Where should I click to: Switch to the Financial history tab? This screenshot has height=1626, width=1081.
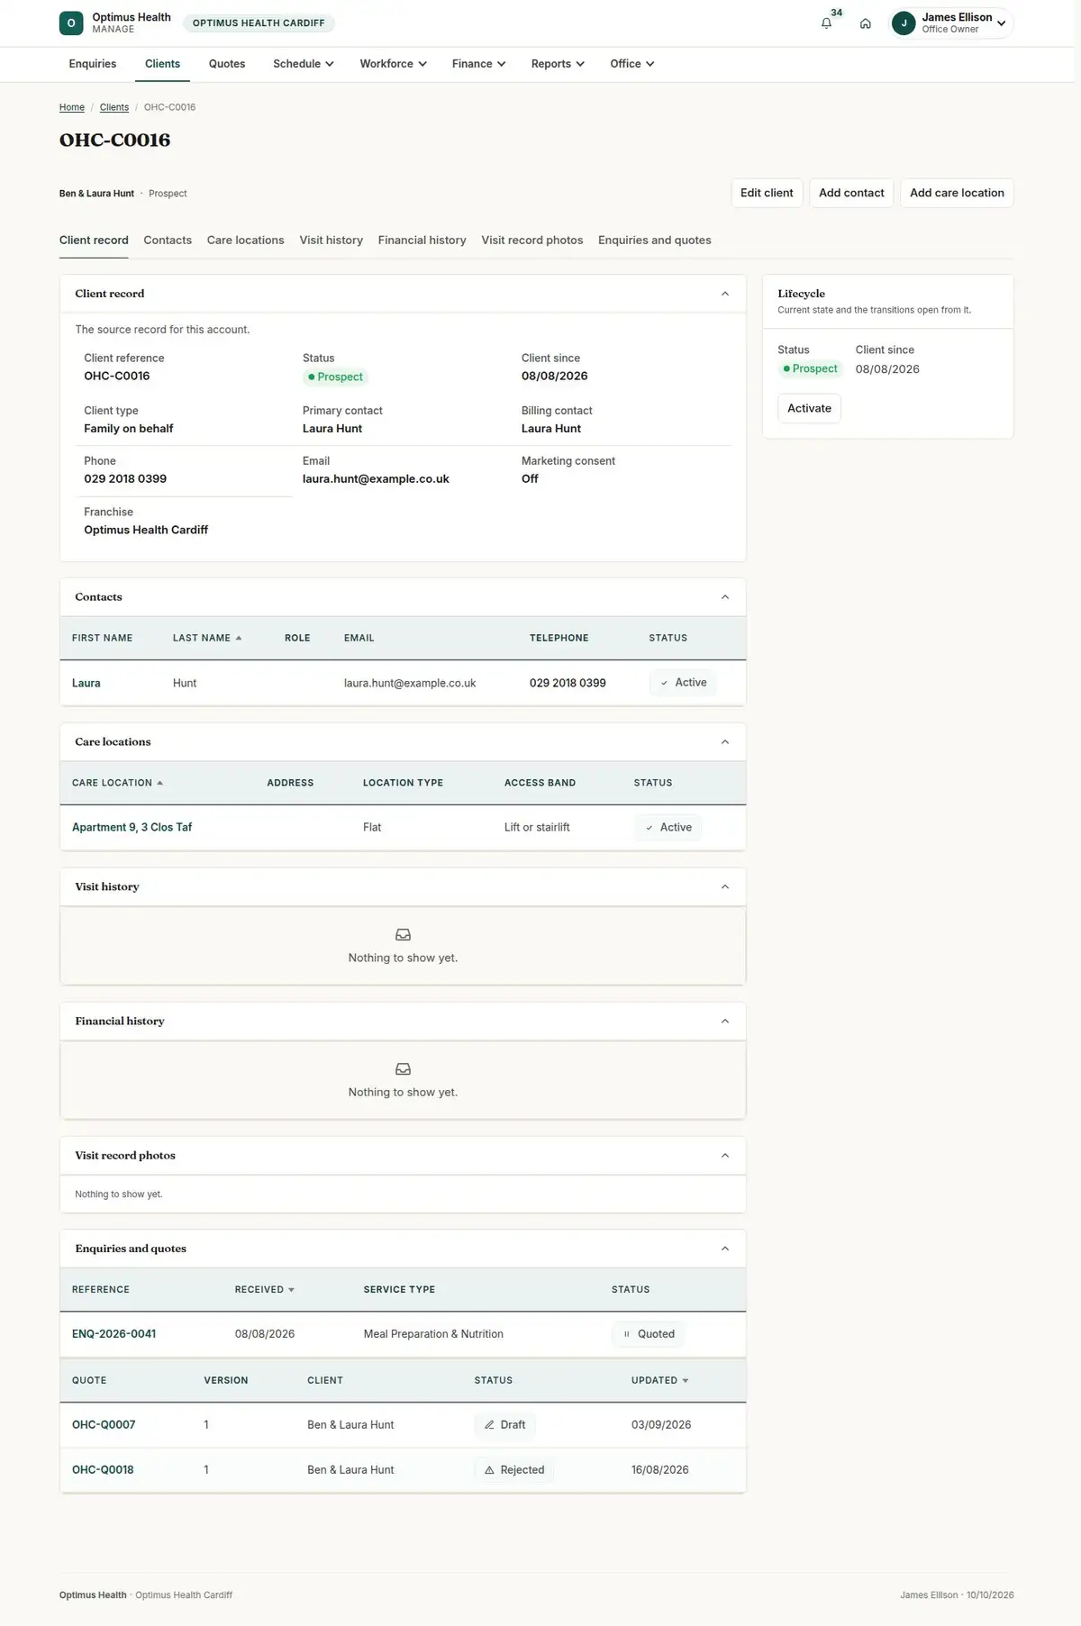point(422,241)
